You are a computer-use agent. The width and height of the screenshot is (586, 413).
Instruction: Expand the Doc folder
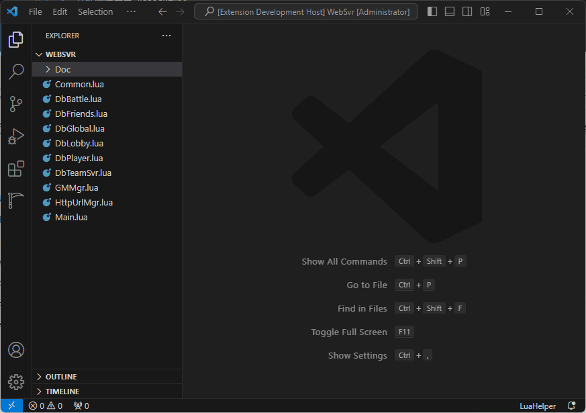107,70
